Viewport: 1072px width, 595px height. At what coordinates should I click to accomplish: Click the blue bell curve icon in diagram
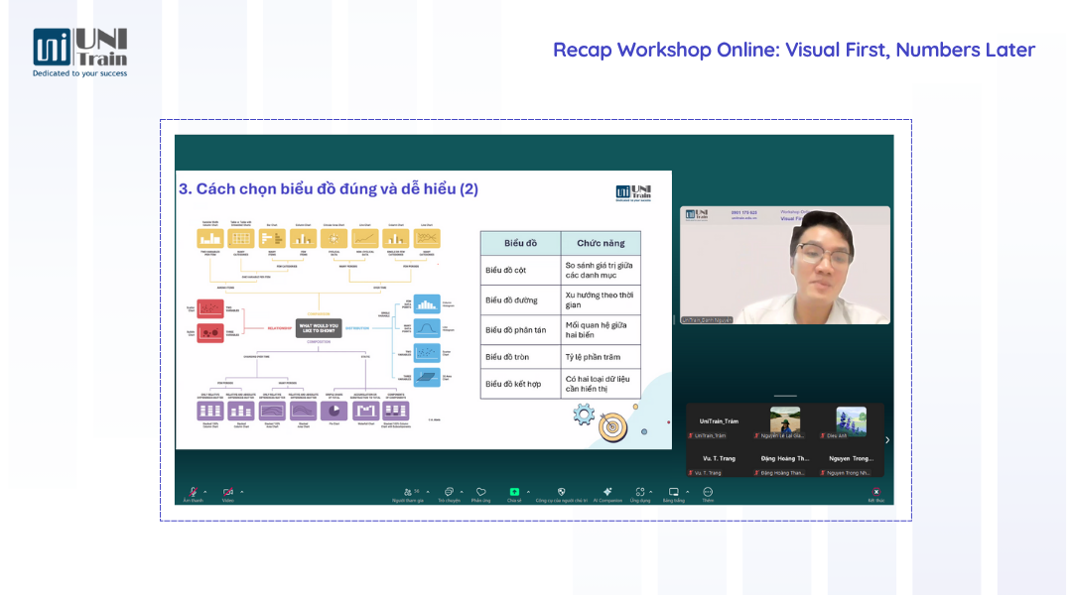[x=427, y=328]
